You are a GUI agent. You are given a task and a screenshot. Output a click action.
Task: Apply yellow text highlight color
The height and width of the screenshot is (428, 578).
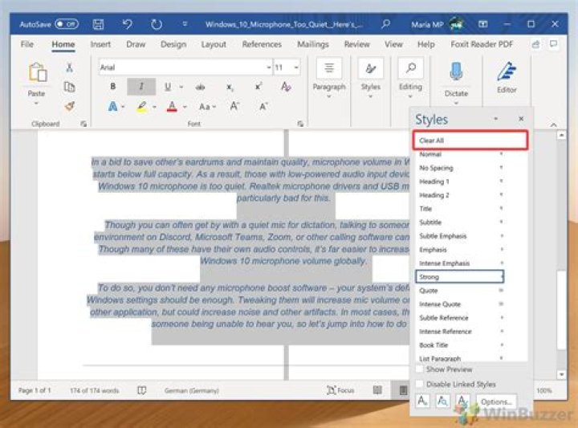click(142, 107)
